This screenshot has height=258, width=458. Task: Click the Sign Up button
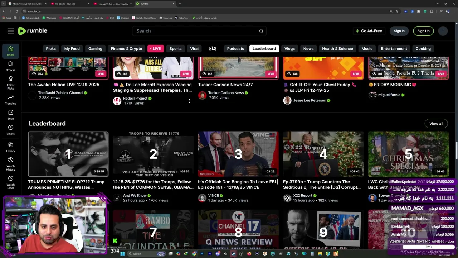coord(423,31)
